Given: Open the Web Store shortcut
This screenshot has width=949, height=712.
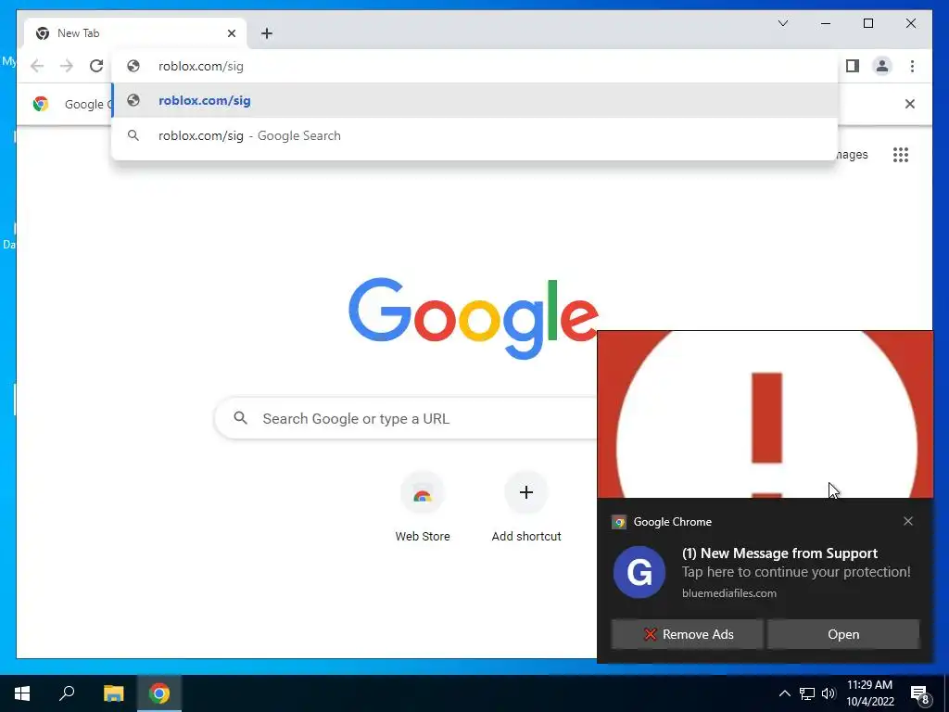Looking at the screenshot, I should click(x=423, y=508).
